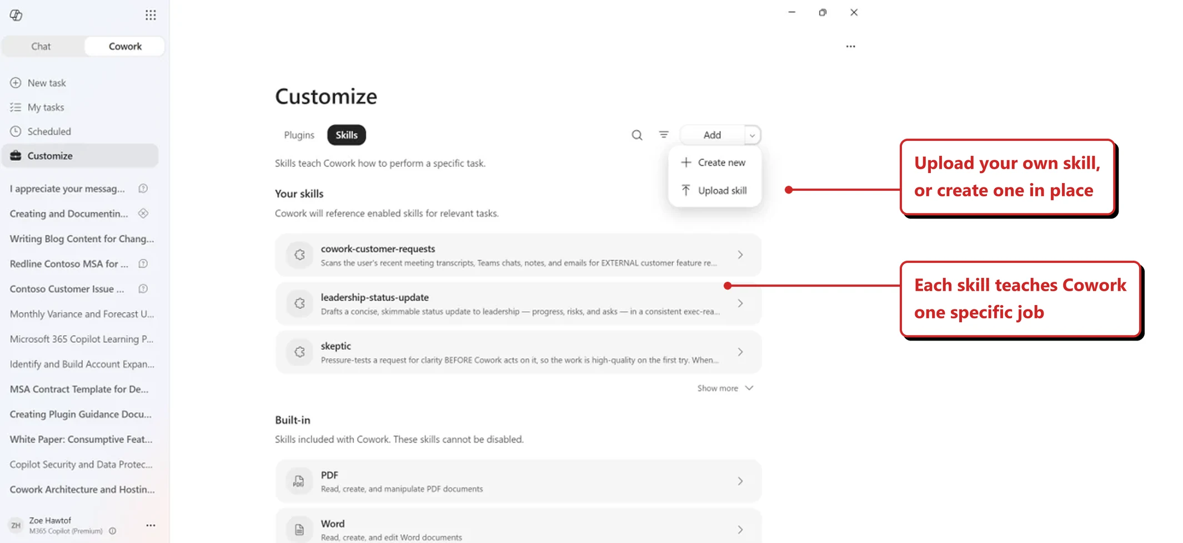Click status icon beside 'Creating and Documentin...'
The width and height of the screenshot is (1183, 543).
[143, 214]
